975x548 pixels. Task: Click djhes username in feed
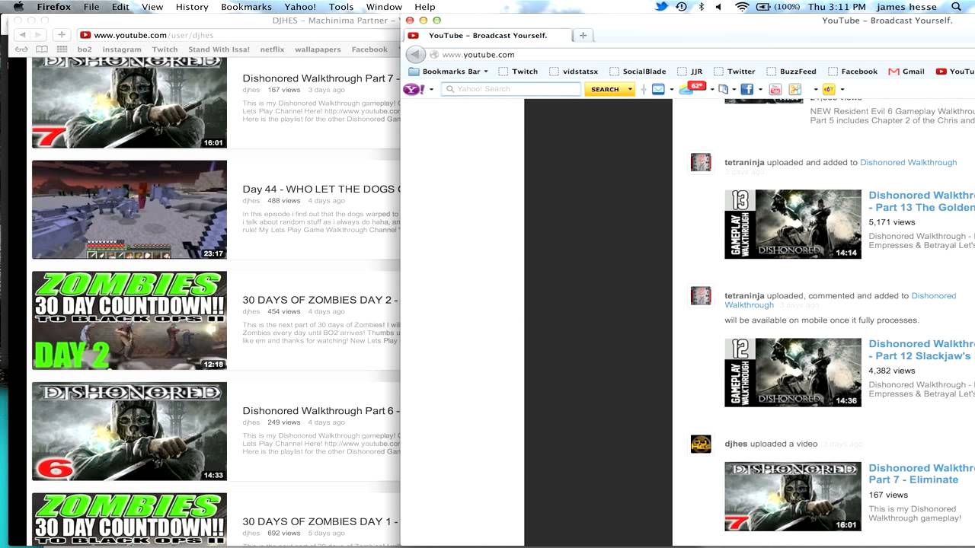(736, 444)
